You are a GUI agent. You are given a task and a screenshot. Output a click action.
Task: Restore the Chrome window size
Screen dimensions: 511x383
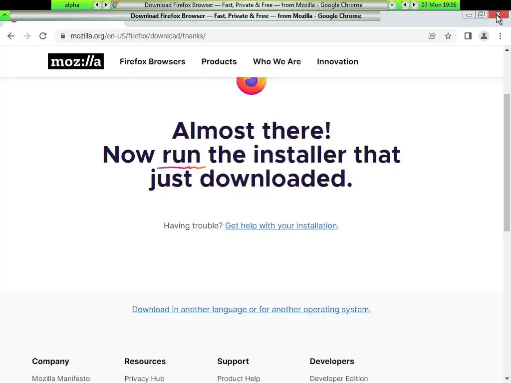(x=482, y=14)
